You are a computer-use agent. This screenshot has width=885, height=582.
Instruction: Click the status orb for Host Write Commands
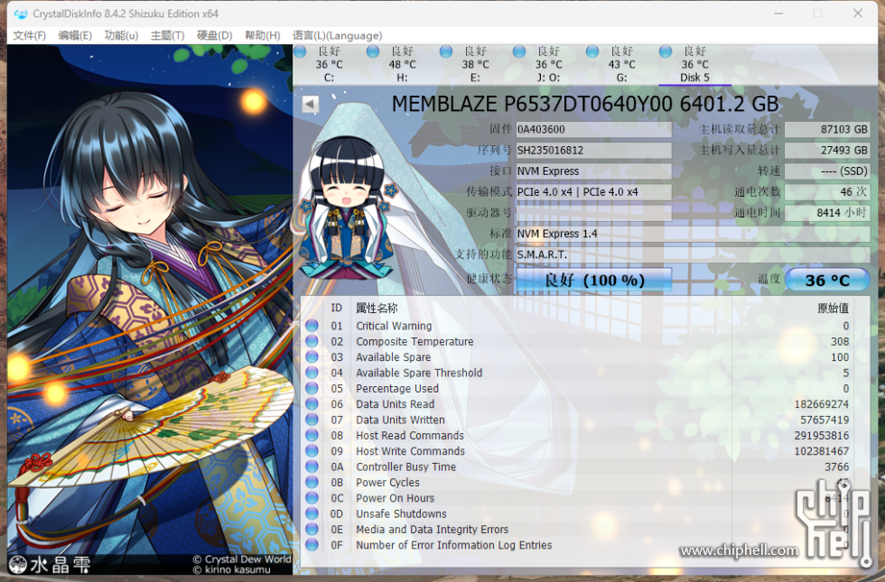click(x=312, y=451)
